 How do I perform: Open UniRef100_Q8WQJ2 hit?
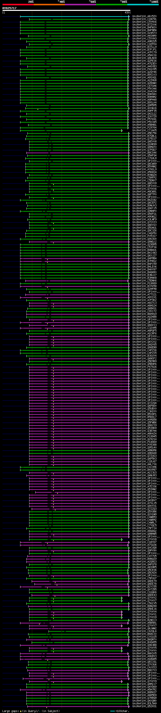144,242
